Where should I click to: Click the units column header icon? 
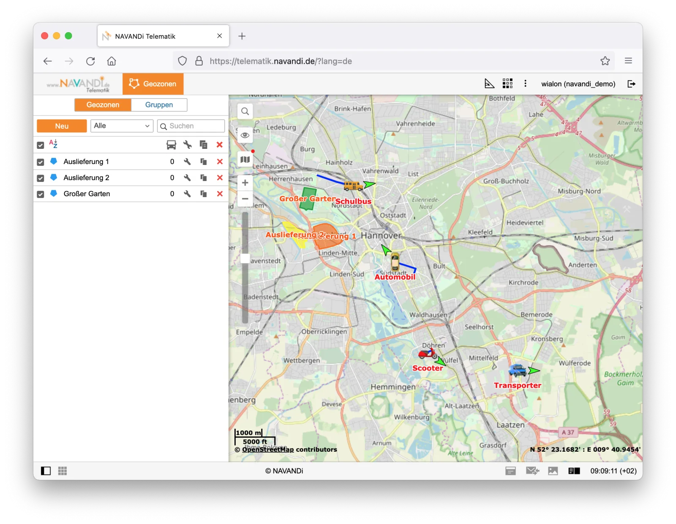click(x=171, y=145)
